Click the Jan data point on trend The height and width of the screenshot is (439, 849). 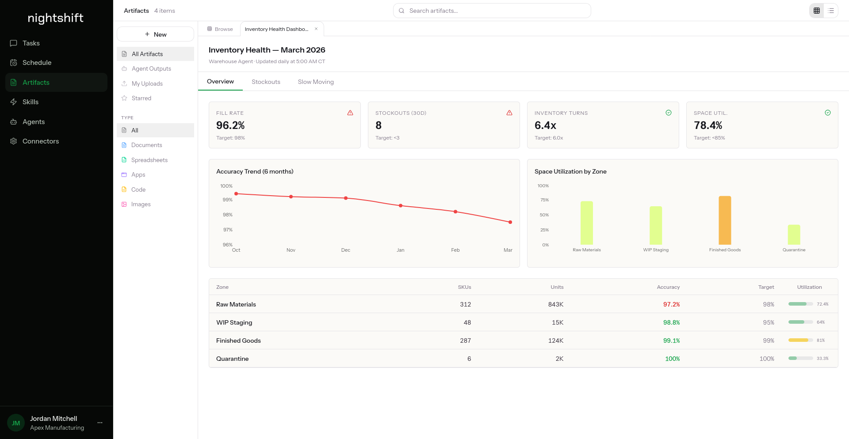click(x=401, y=205)
